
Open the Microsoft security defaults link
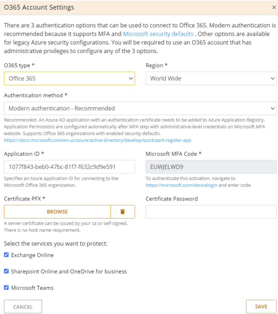(x=158, y=34)
